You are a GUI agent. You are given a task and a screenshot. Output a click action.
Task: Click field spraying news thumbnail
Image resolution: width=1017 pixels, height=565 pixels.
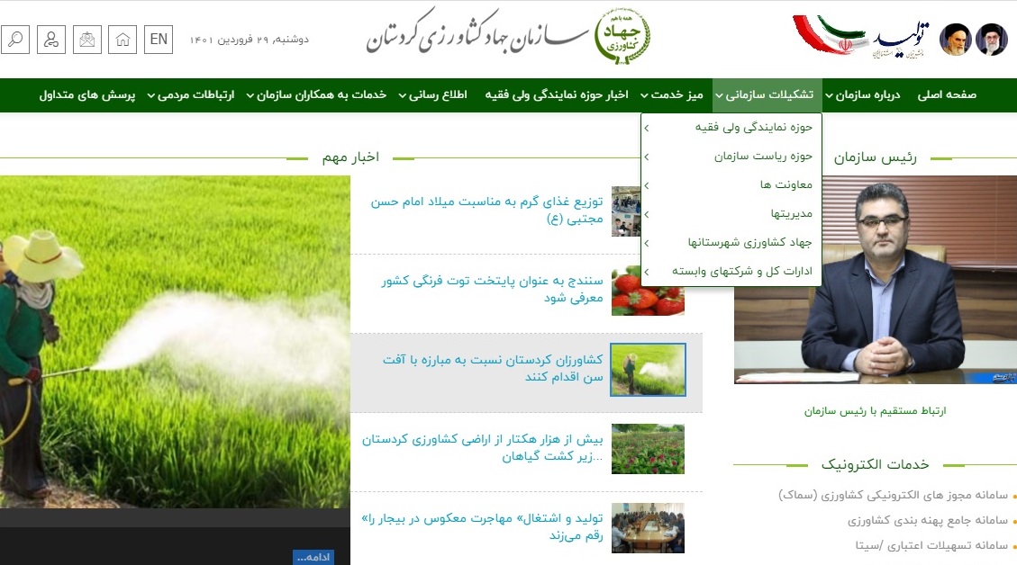click(x=648, y=370)
